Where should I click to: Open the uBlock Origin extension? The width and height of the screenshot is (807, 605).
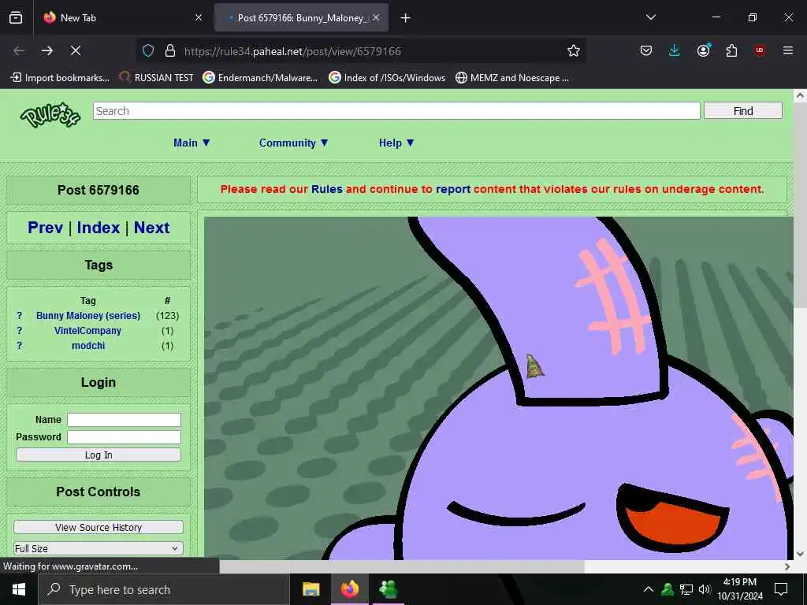coord(760,50)
